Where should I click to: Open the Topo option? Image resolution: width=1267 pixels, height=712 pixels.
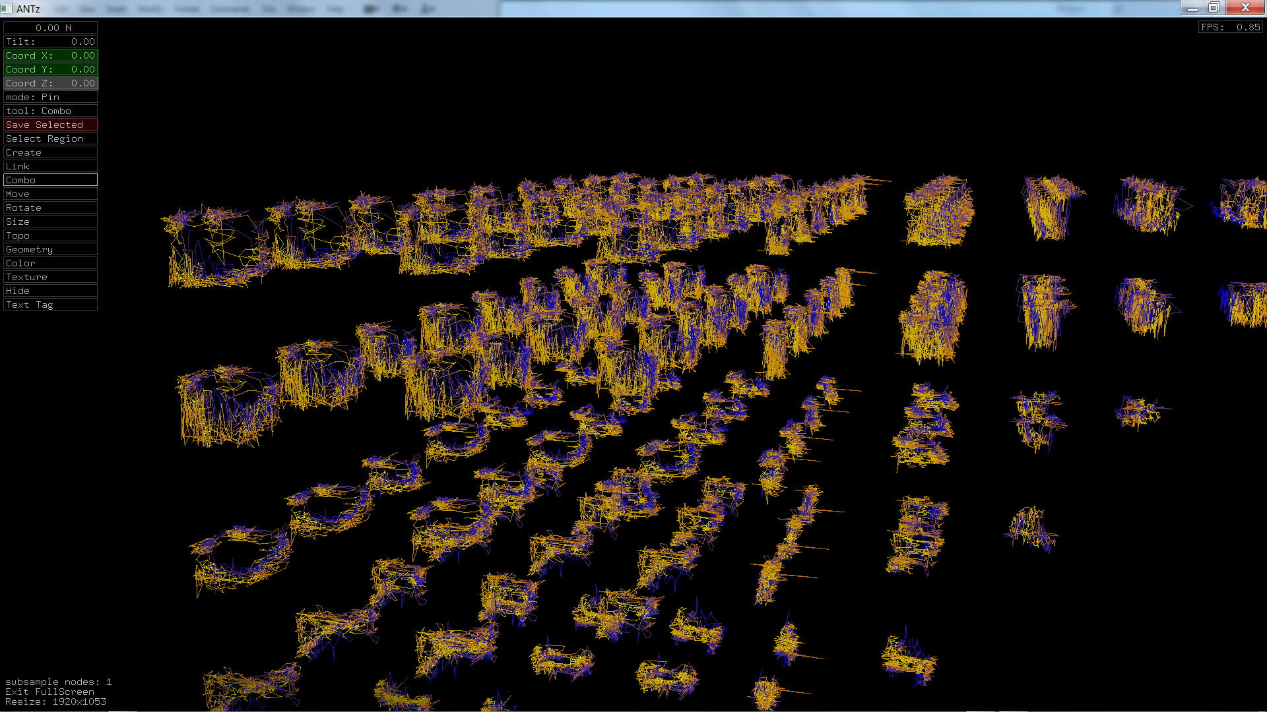50,235
